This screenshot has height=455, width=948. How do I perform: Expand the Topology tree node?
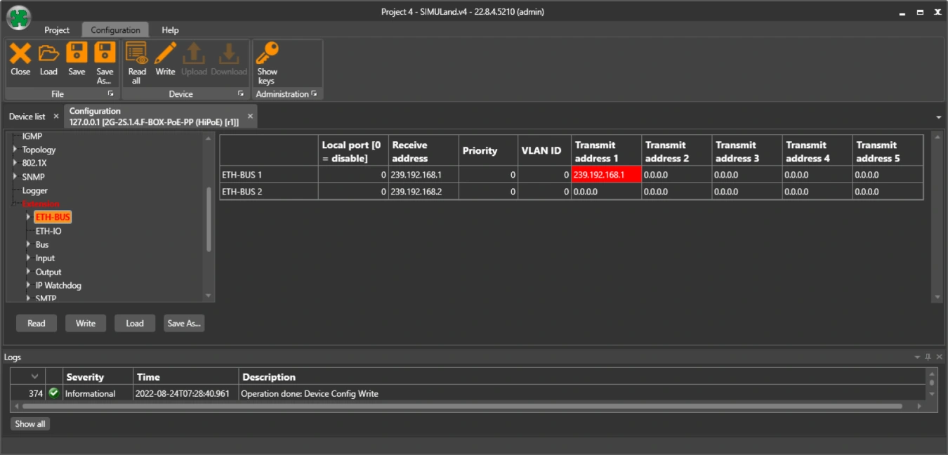pyautogui.click(x=15, y=150)
